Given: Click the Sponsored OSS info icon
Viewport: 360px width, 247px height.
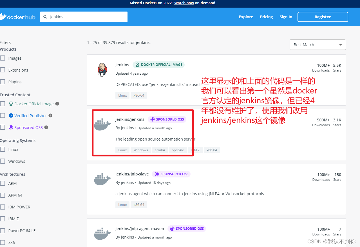Looking at the screenshot, I should 46,127.
